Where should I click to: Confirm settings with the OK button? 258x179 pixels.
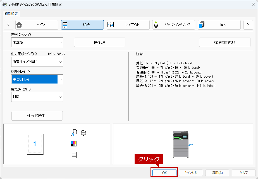tap(164, 173)
